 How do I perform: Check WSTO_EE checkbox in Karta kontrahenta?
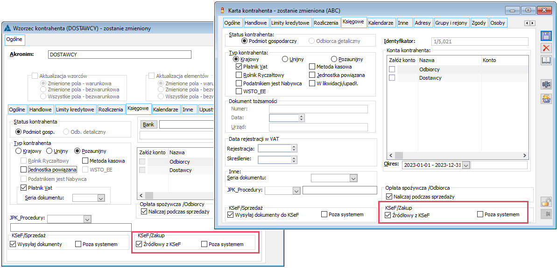point(239,91)
